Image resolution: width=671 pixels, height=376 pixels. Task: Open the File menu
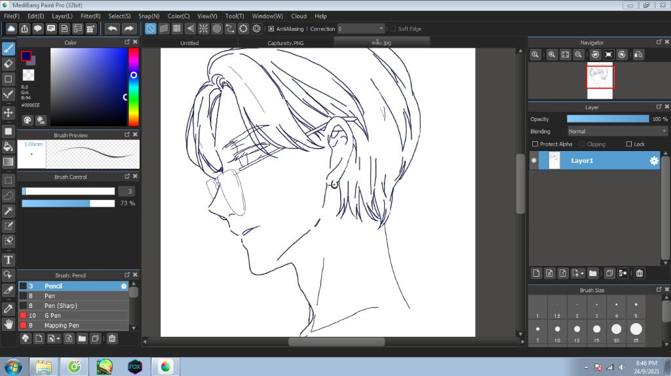(x=12, y=16)
